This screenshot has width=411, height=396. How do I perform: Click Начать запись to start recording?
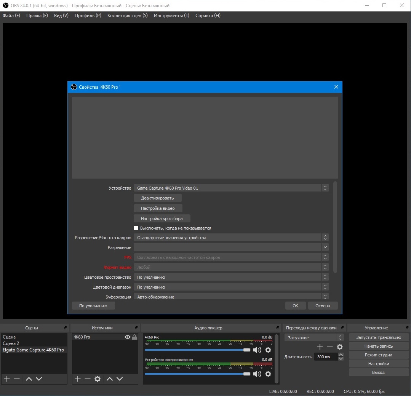(x=379, y=346)
